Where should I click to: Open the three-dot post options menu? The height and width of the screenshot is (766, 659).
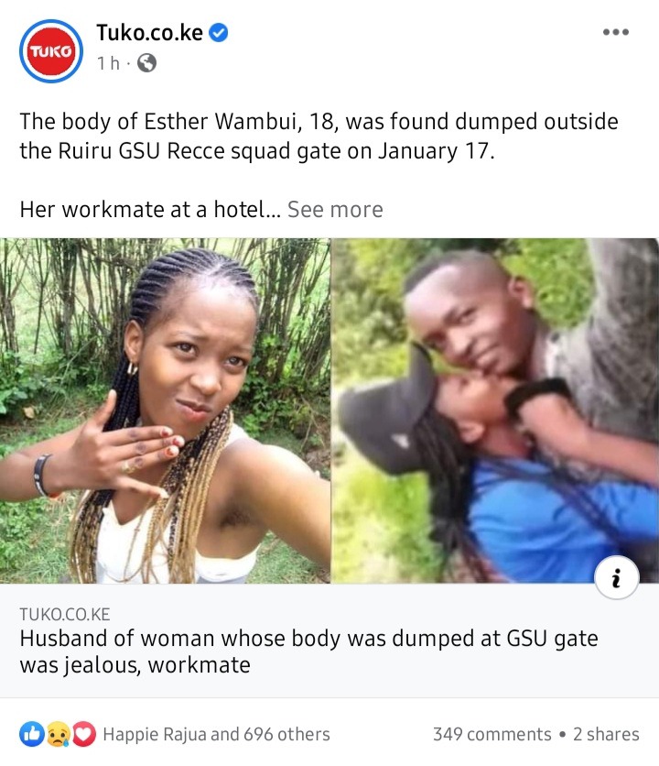(x=616, y=32)
